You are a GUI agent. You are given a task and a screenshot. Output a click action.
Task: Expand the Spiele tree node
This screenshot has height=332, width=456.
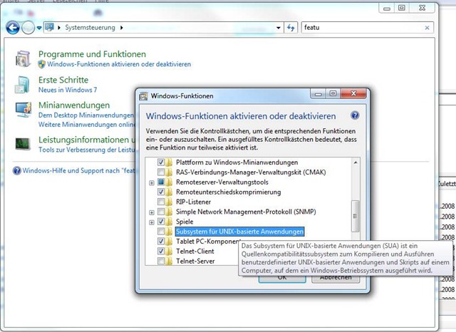click(152, 222)
